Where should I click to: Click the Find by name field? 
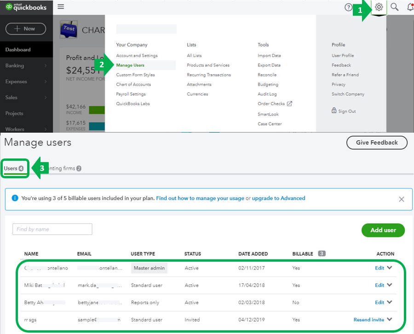click(x=52, y=229)
